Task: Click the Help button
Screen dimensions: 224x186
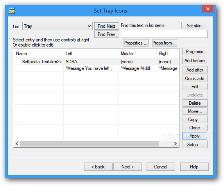Action: click(194, 167)
